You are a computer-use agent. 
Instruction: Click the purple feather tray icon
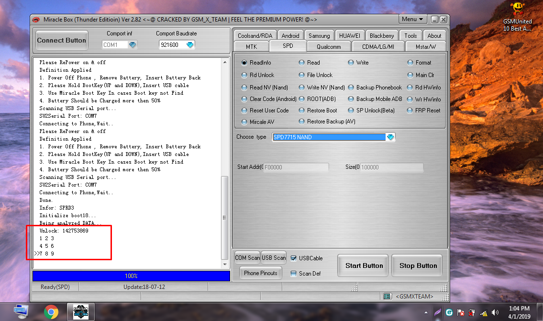[437, 312]
